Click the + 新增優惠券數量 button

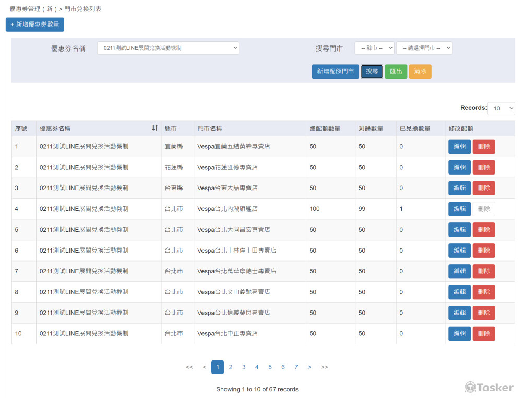[x=35, y=24]
